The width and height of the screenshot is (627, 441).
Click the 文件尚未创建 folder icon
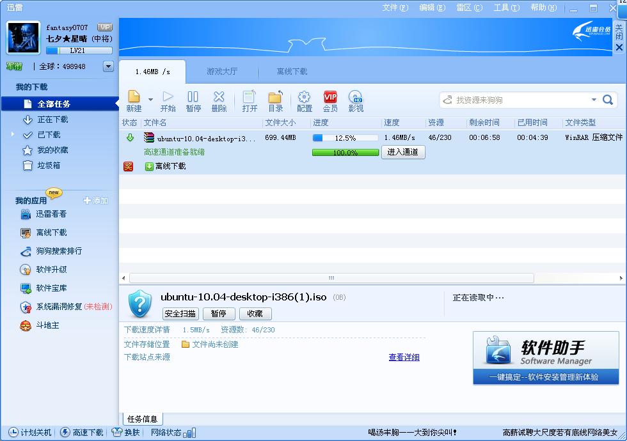(185, 344)
